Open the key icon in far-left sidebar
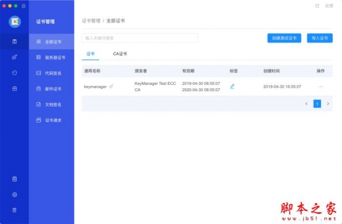This screenshot has height=224, width=342. [x=14, y=57]
